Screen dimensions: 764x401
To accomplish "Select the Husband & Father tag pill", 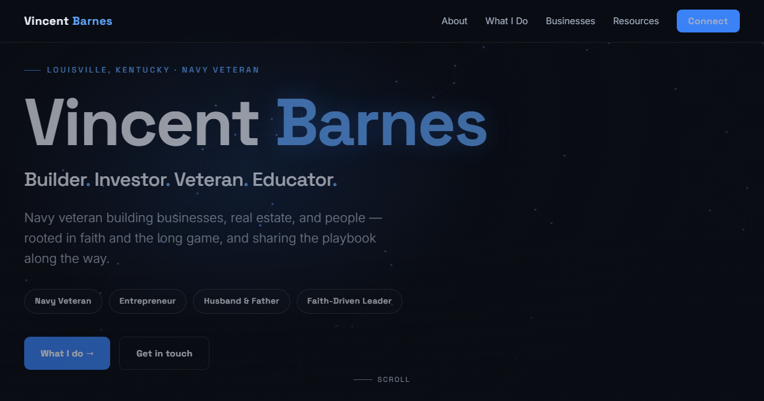I will point(241,301).
